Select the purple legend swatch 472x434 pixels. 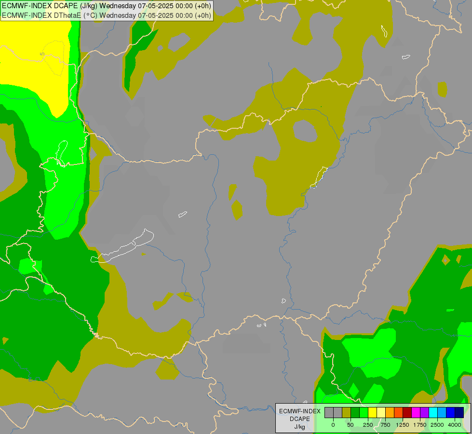pos(425,412)
